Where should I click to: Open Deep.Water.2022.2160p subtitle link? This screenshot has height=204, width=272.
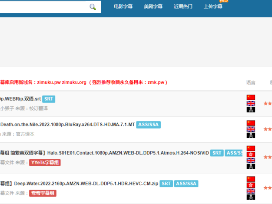pos(79,184)
